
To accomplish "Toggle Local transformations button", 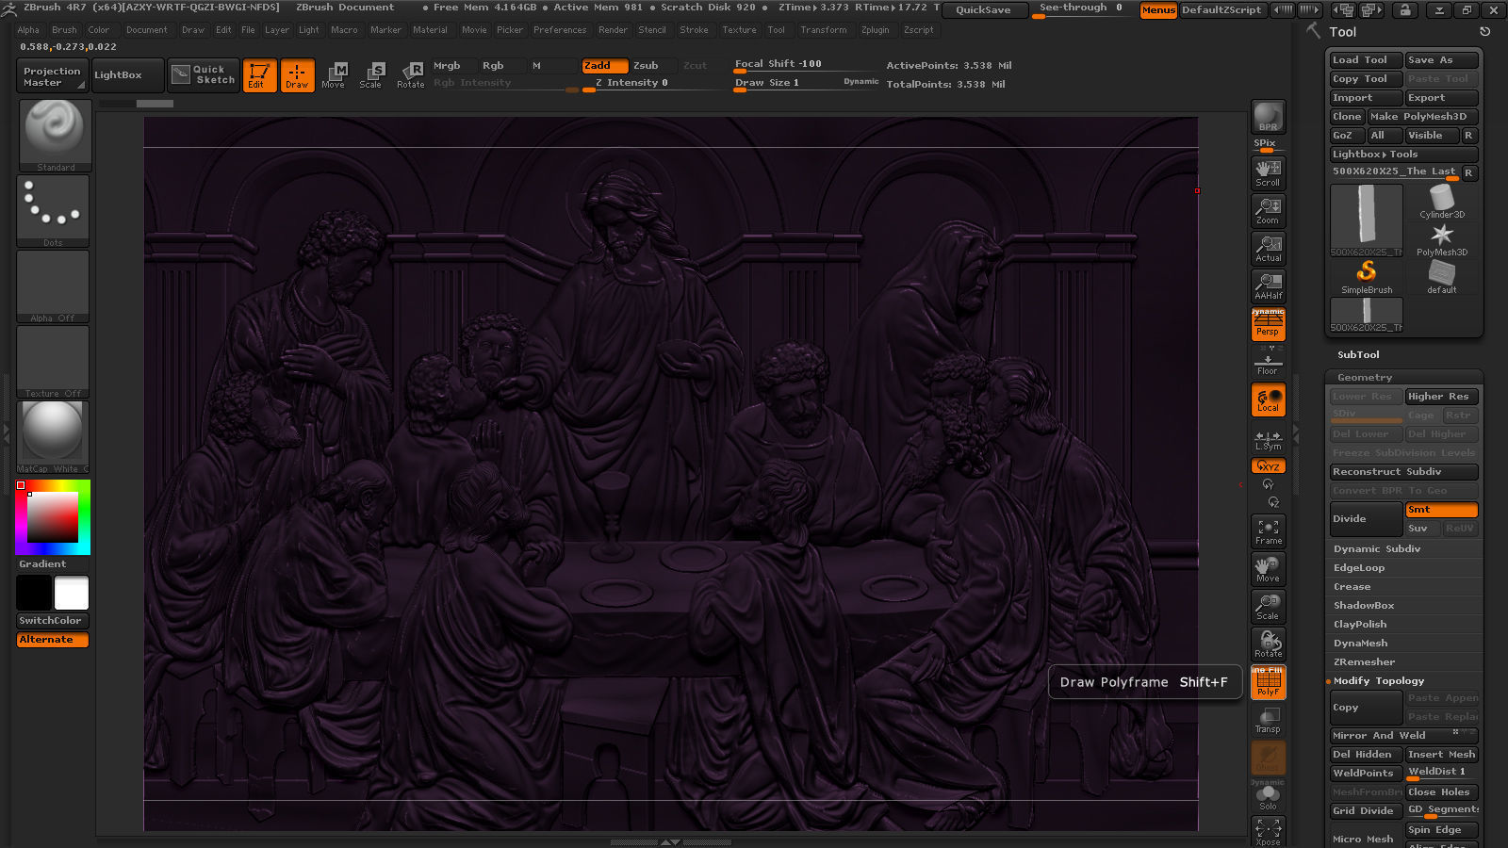I will [x=1268, y=400].
